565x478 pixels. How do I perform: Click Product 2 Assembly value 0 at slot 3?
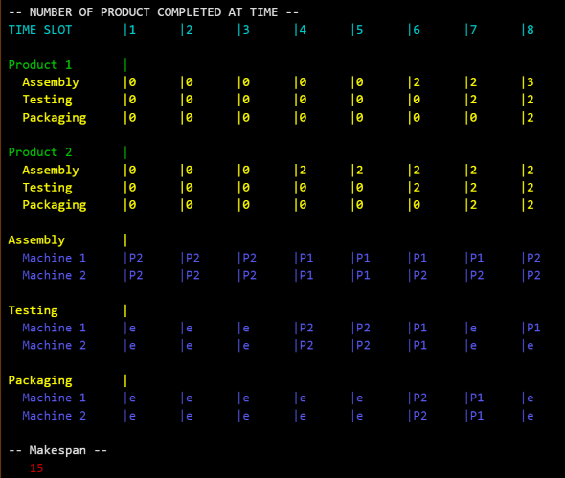(246, 171)
